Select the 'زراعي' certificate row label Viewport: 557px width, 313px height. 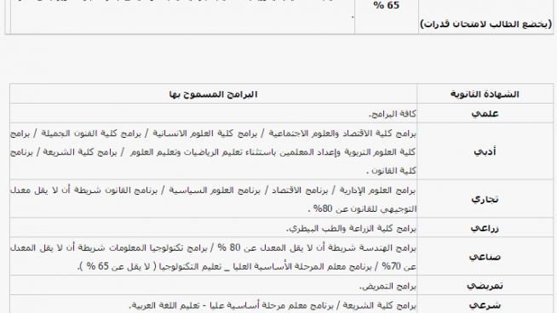(485, 228)
